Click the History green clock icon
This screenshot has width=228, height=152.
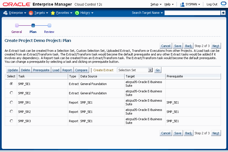(x=77, y=13)
